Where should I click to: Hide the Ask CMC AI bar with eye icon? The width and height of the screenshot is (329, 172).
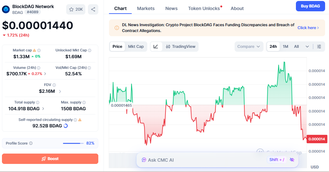pos(292,160)
